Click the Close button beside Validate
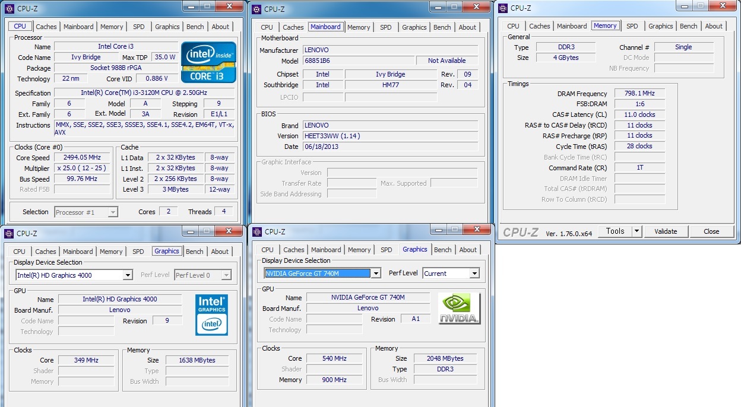The height and width of the screenshot is (407, 741). 711,231
